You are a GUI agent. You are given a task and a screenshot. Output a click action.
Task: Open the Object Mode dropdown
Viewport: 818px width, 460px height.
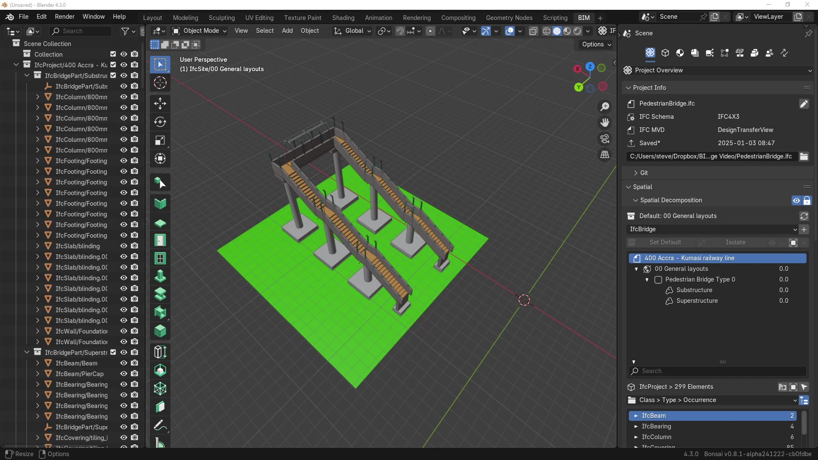(x=199, y=31)
